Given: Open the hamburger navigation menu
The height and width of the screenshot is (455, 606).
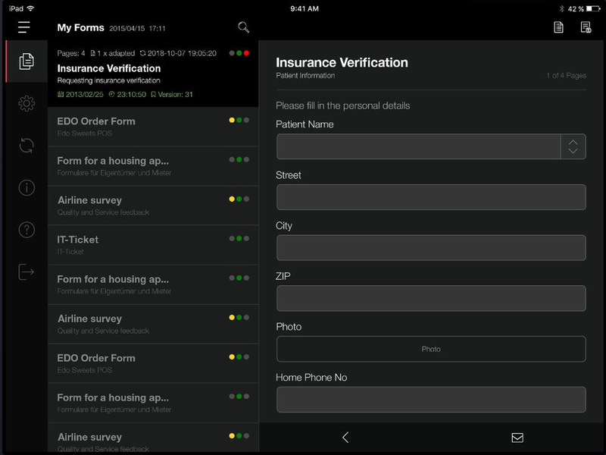Looking at the screenshot, I should 25,27.
